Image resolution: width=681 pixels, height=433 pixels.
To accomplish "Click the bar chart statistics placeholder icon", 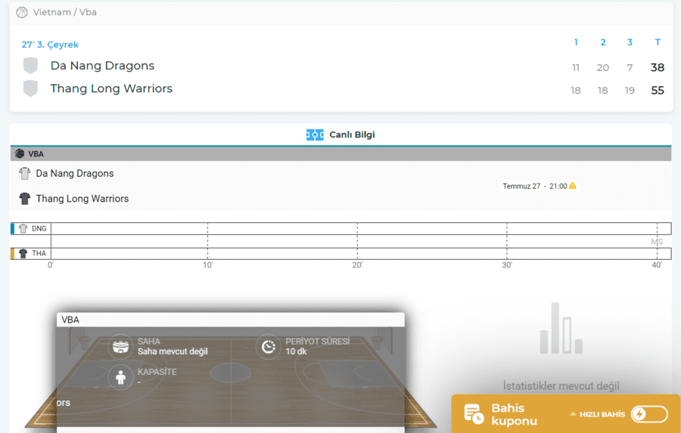I will click(x=561, y=329).
